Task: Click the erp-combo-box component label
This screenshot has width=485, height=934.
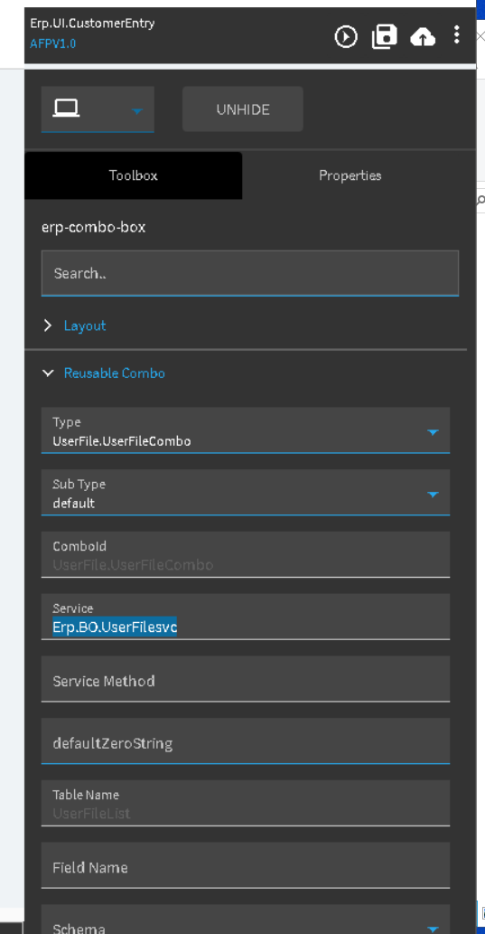Action: (93, 228)
